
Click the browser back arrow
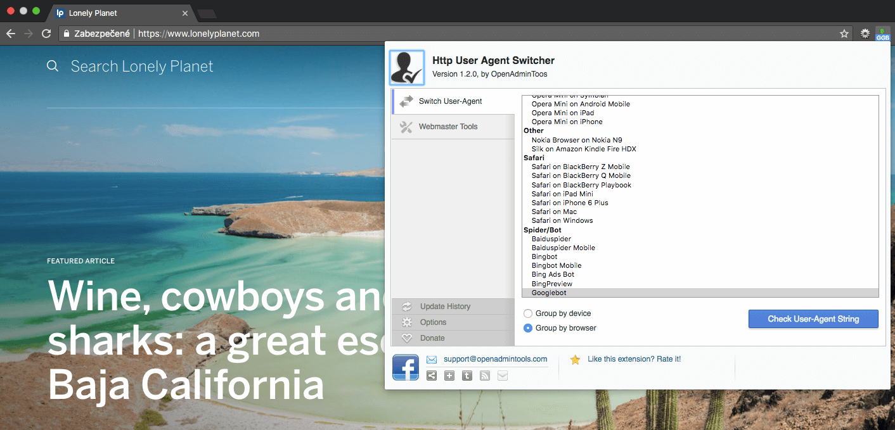(x=10, y=34)
